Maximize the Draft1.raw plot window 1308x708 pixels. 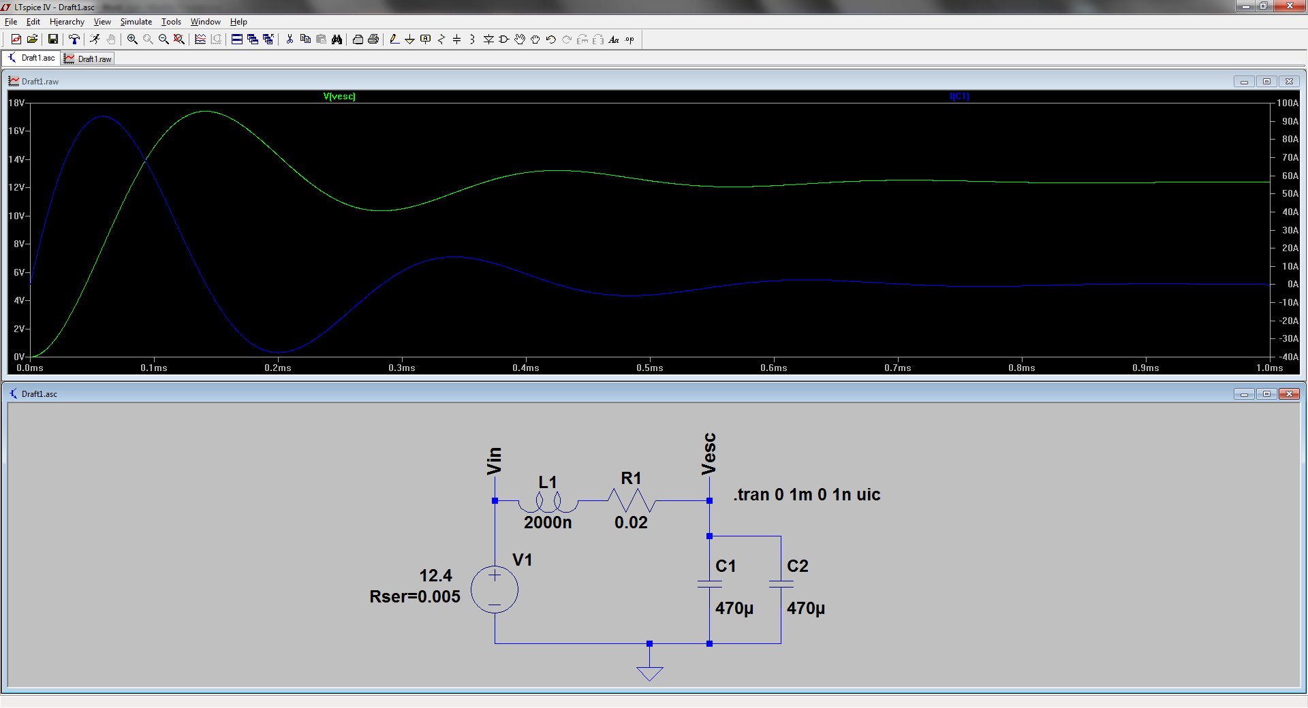(x=1266, y=82)
